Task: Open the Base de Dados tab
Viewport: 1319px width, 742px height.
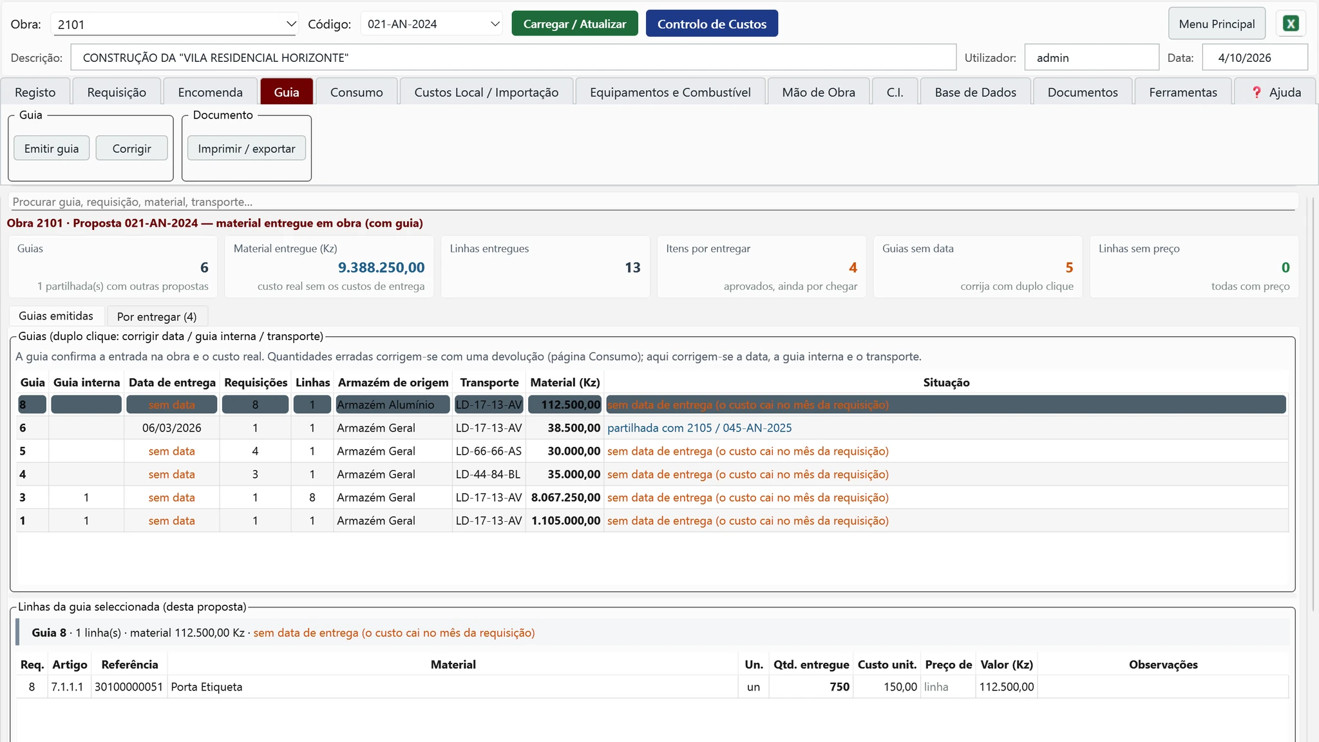Action: pyautogui.click(x=975, y=92)
